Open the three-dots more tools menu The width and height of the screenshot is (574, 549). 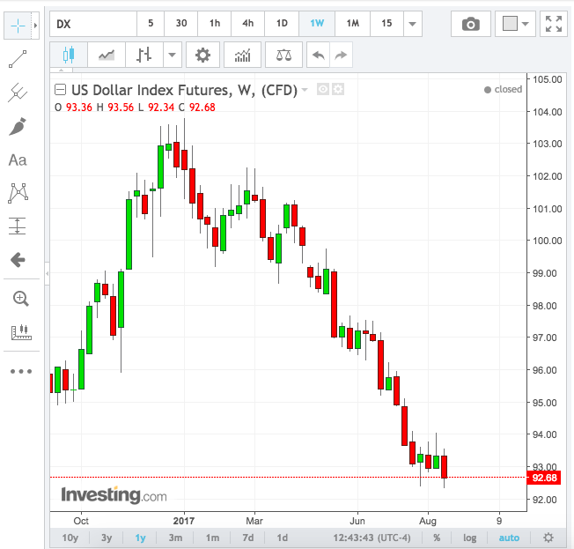(x=21, y=371)
